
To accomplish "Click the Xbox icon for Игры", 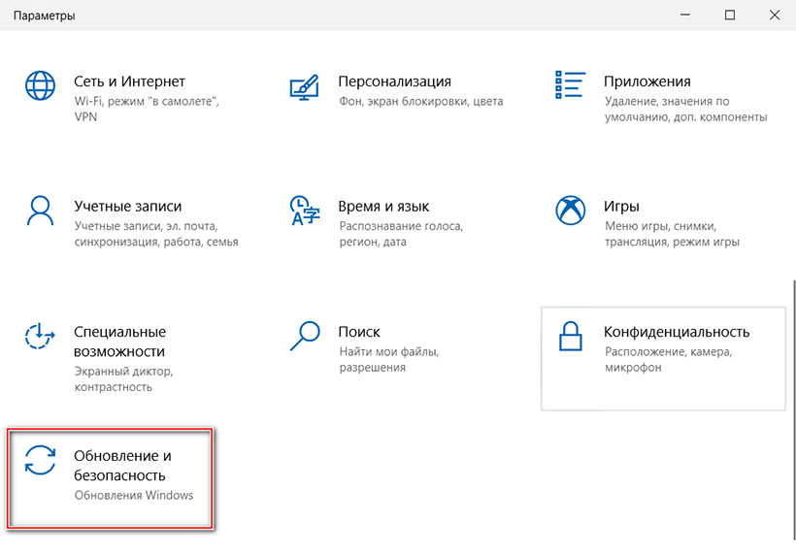I will pyautogui.click(x=570, y=211).
